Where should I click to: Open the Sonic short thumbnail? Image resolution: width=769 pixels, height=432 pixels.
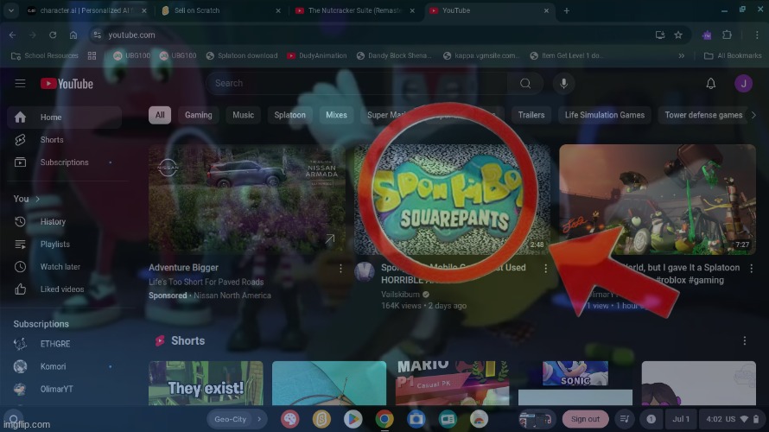pyautogui.click(x=575, y=384)
